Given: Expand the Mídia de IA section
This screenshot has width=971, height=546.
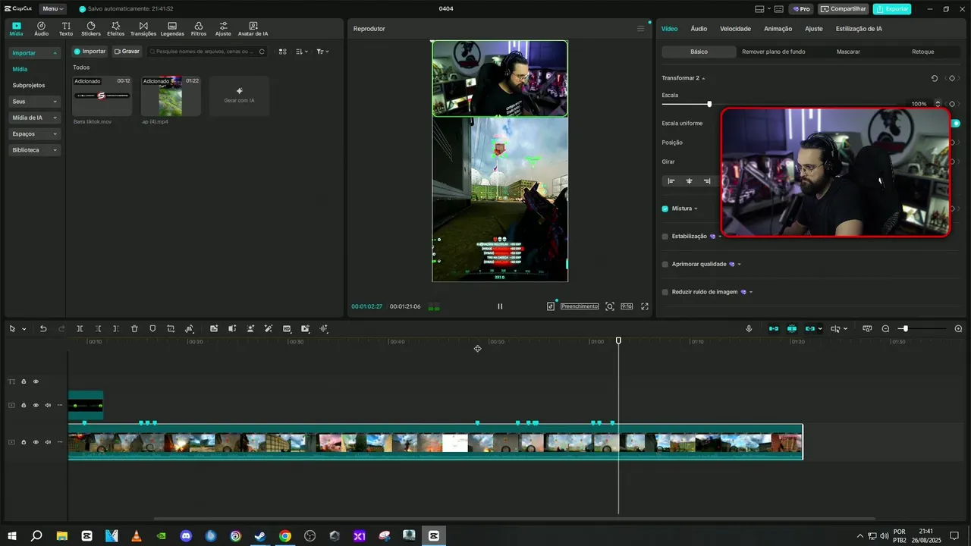Looking at the screenshot, I should pyautogui.click(x=55, y=118).
